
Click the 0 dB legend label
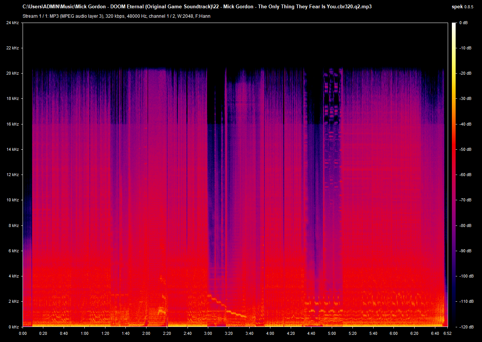tap(464, 23)
